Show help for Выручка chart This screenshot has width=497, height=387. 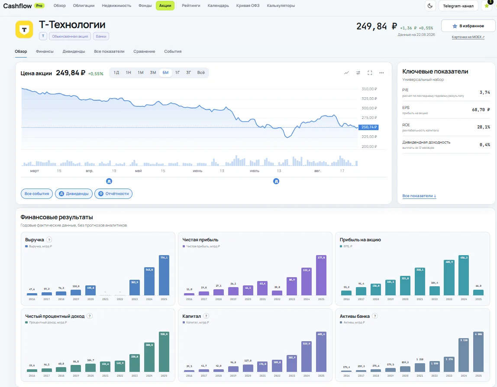point(49,240)
